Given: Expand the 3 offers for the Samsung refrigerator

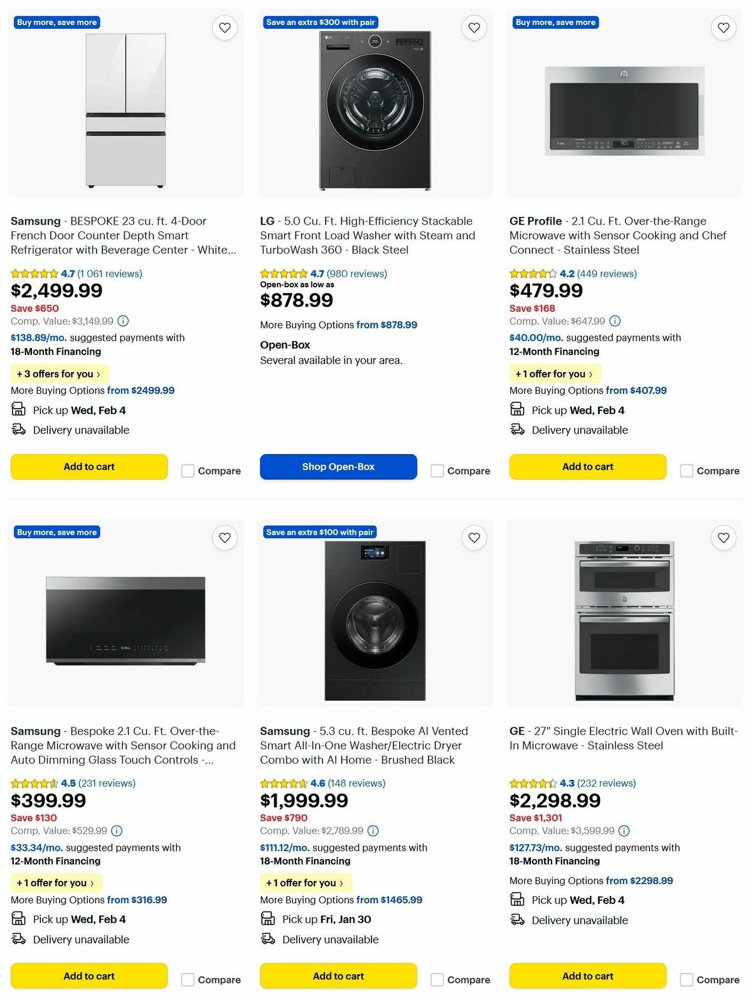Looking at the screenshot, I should (59, 373).
